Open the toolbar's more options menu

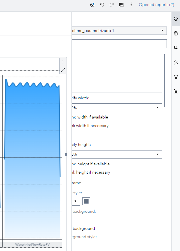tap(131, 5)
